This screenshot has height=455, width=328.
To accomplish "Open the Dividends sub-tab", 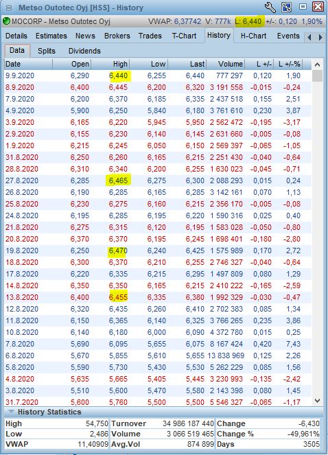I will pyautogui.click(x=84, y=51).
